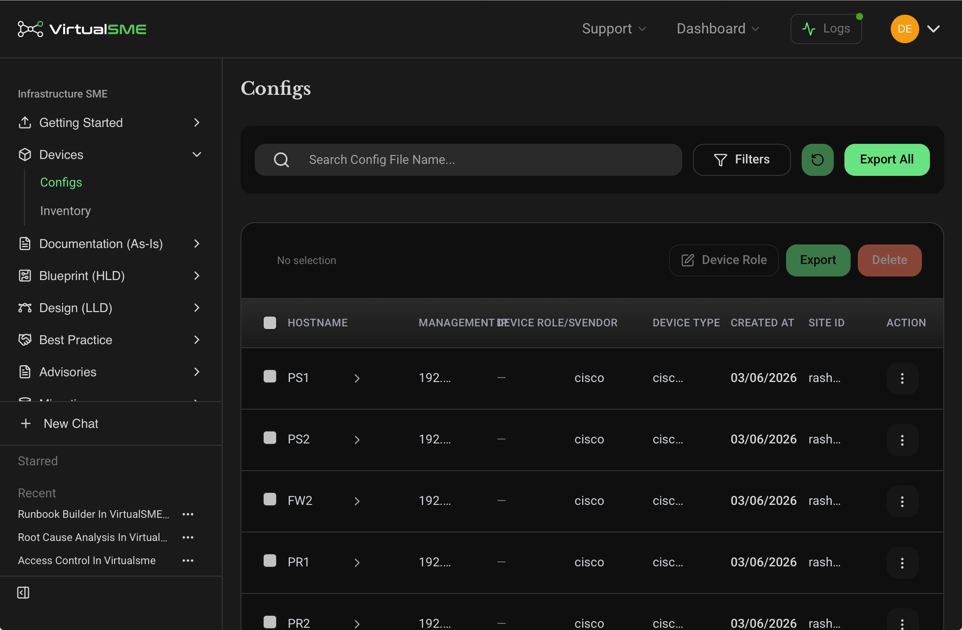The height and width of the screenshot is (630, 962).
Task: Focus the Search Config File Name field
Action: (468, 159)
